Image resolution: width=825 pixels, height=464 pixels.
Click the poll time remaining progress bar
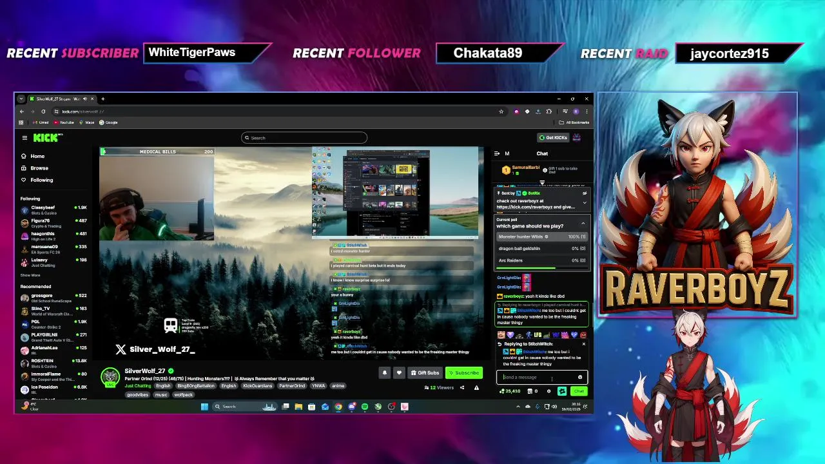541,267
